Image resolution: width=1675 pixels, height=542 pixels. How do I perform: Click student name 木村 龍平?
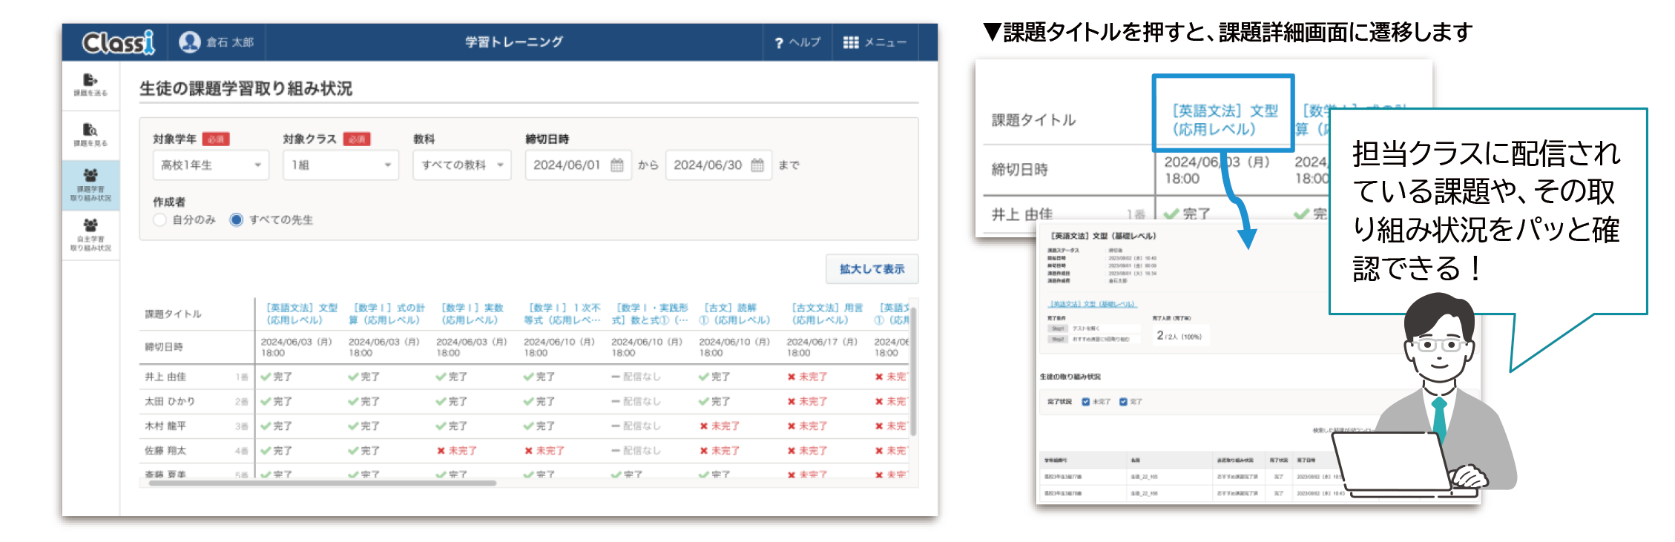coord(165,426)
